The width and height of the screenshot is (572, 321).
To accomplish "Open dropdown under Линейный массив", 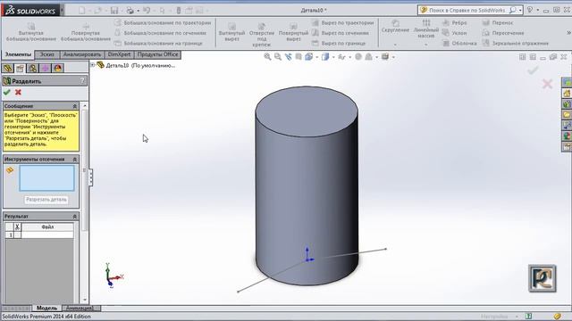I will click(425, 45).
